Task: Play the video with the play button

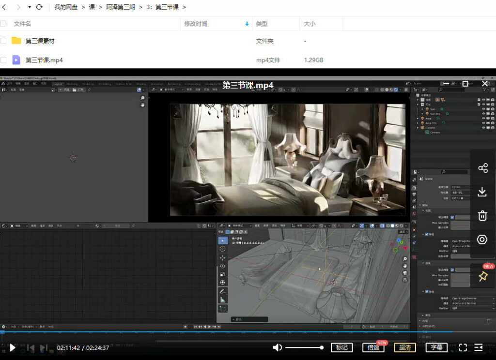Action: (13, 347)
